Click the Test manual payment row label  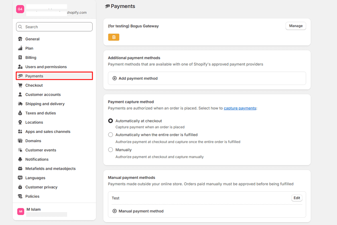116,198
